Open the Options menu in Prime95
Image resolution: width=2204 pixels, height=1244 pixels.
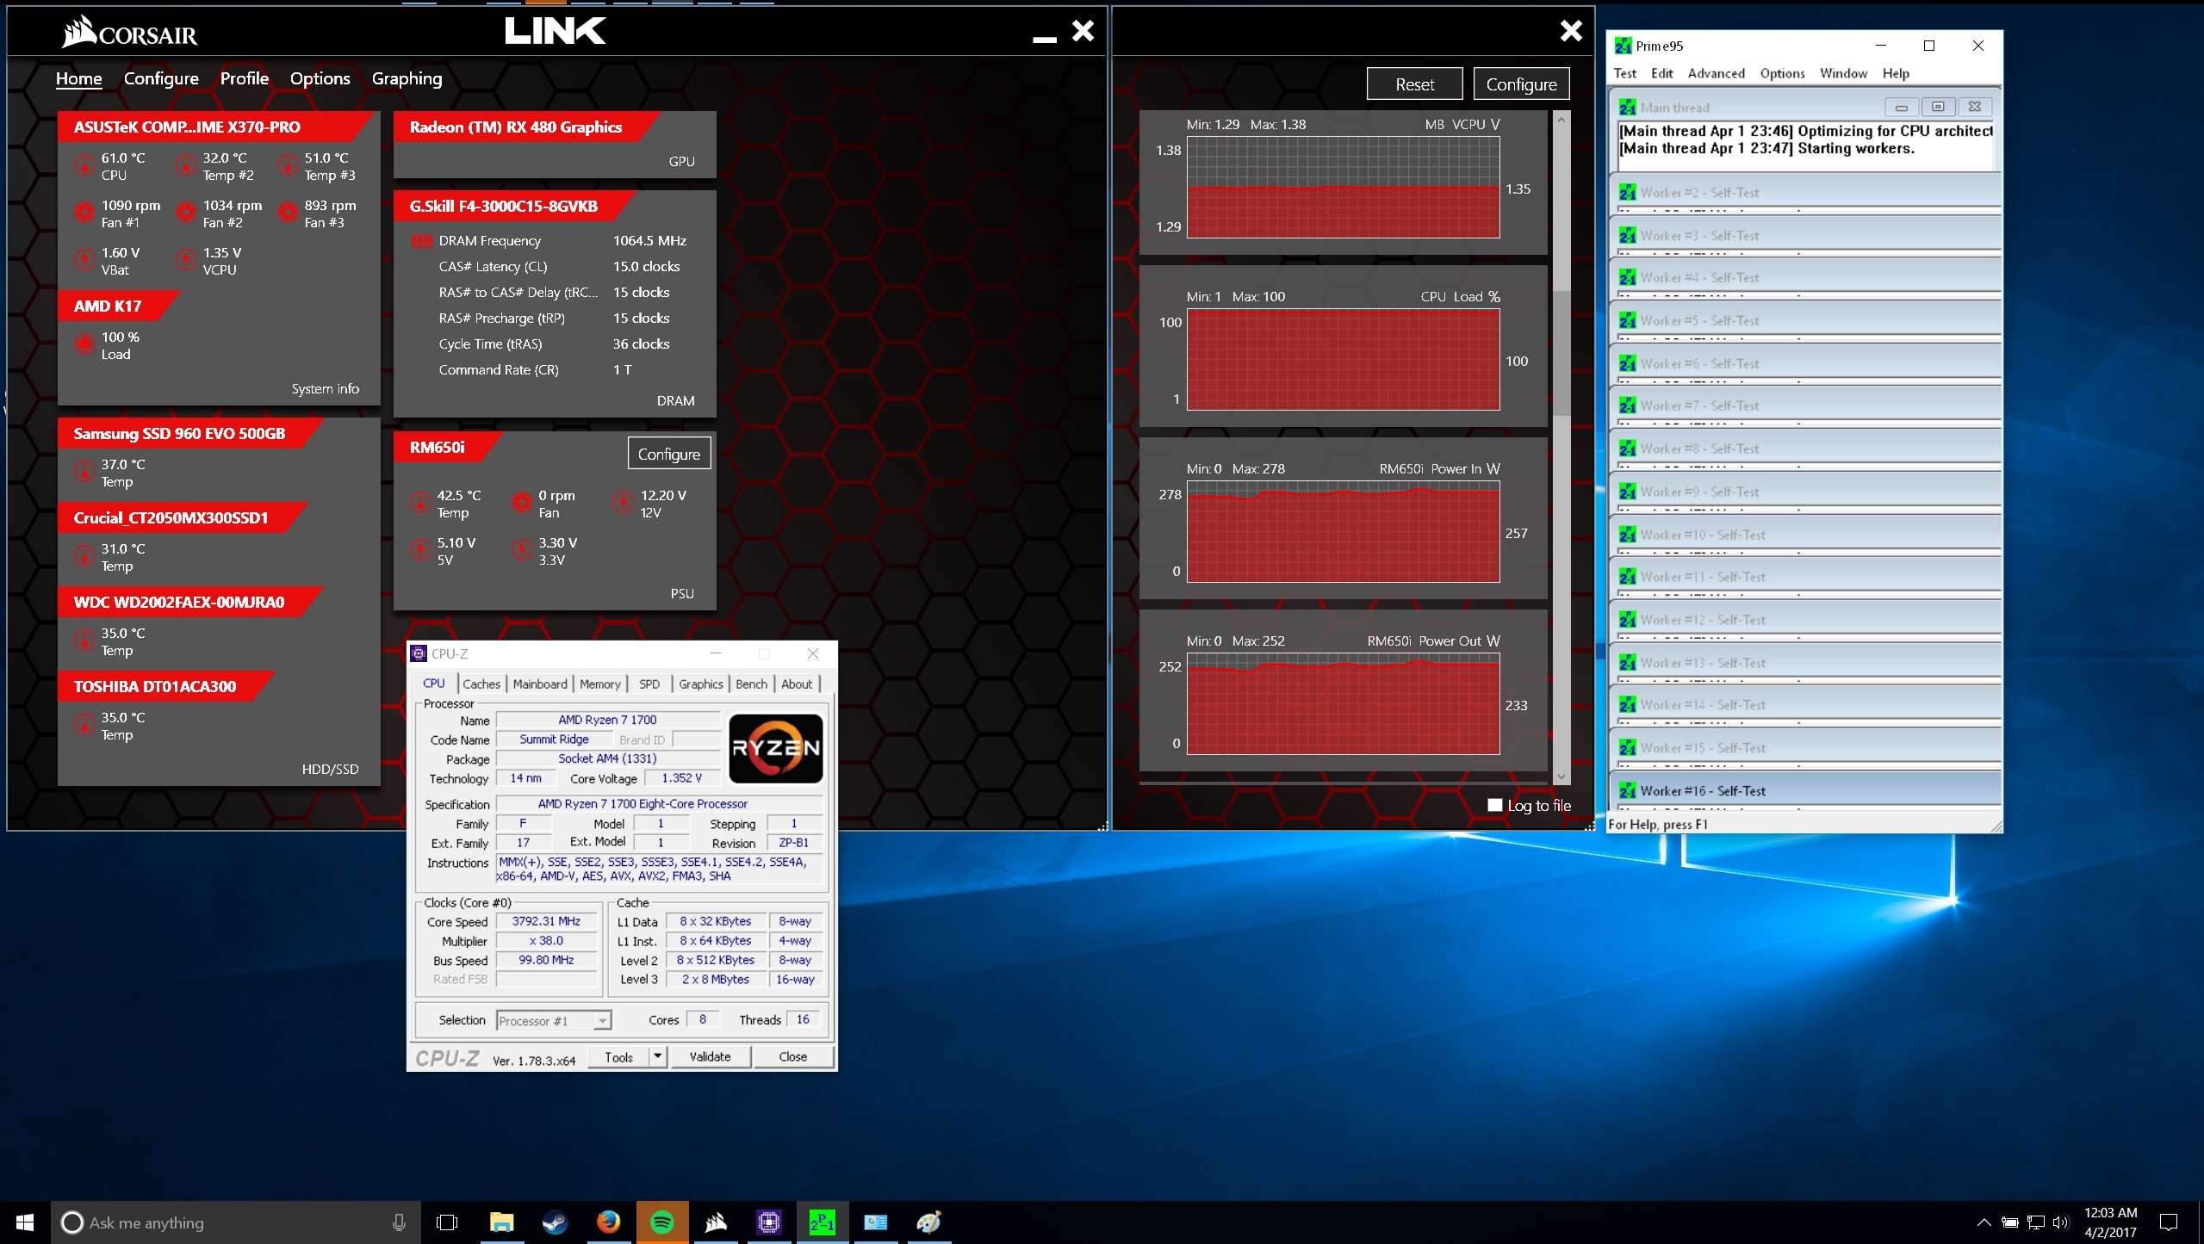point(1782,73)
